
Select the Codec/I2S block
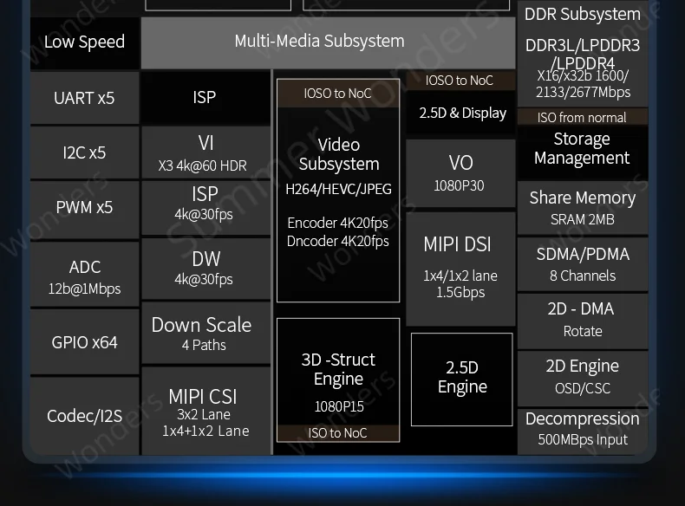(85, 416)
